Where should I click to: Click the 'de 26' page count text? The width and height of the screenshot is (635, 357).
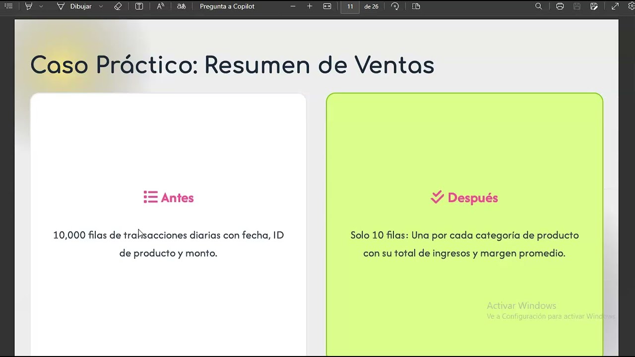point(371,6)
